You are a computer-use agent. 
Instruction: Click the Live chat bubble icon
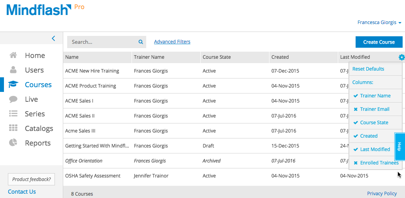pos(13,99)
